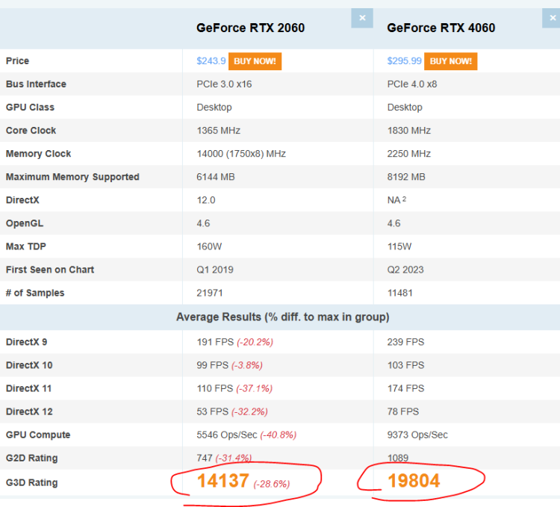Click the 1830 MHz core clock value
Image resolution: width=560 pixels, height=507 pixels.
coord(409,131)
